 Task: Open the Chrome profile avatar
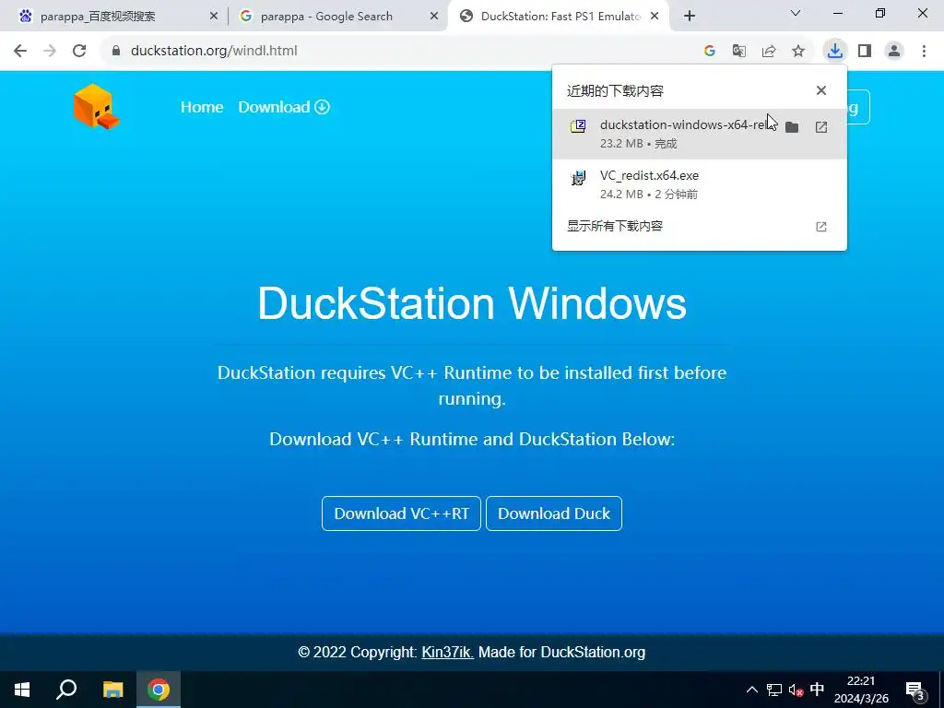tap(894, 52)
